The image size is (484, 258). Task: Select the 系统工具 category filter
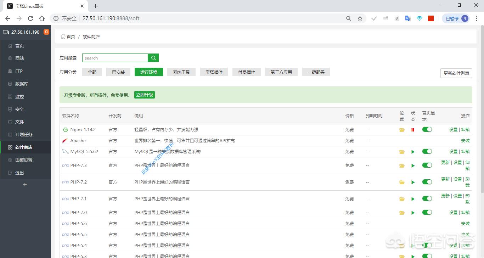[181, 72]
